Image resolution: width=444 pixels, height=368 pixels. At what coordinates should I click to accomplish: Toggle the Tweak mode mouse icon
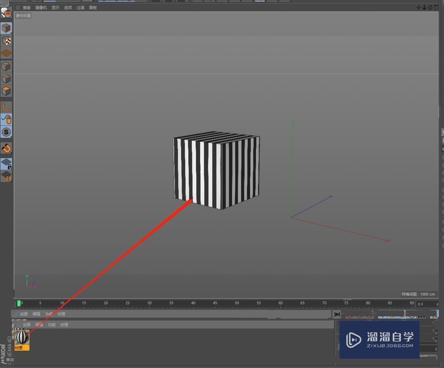coord(6,120)
